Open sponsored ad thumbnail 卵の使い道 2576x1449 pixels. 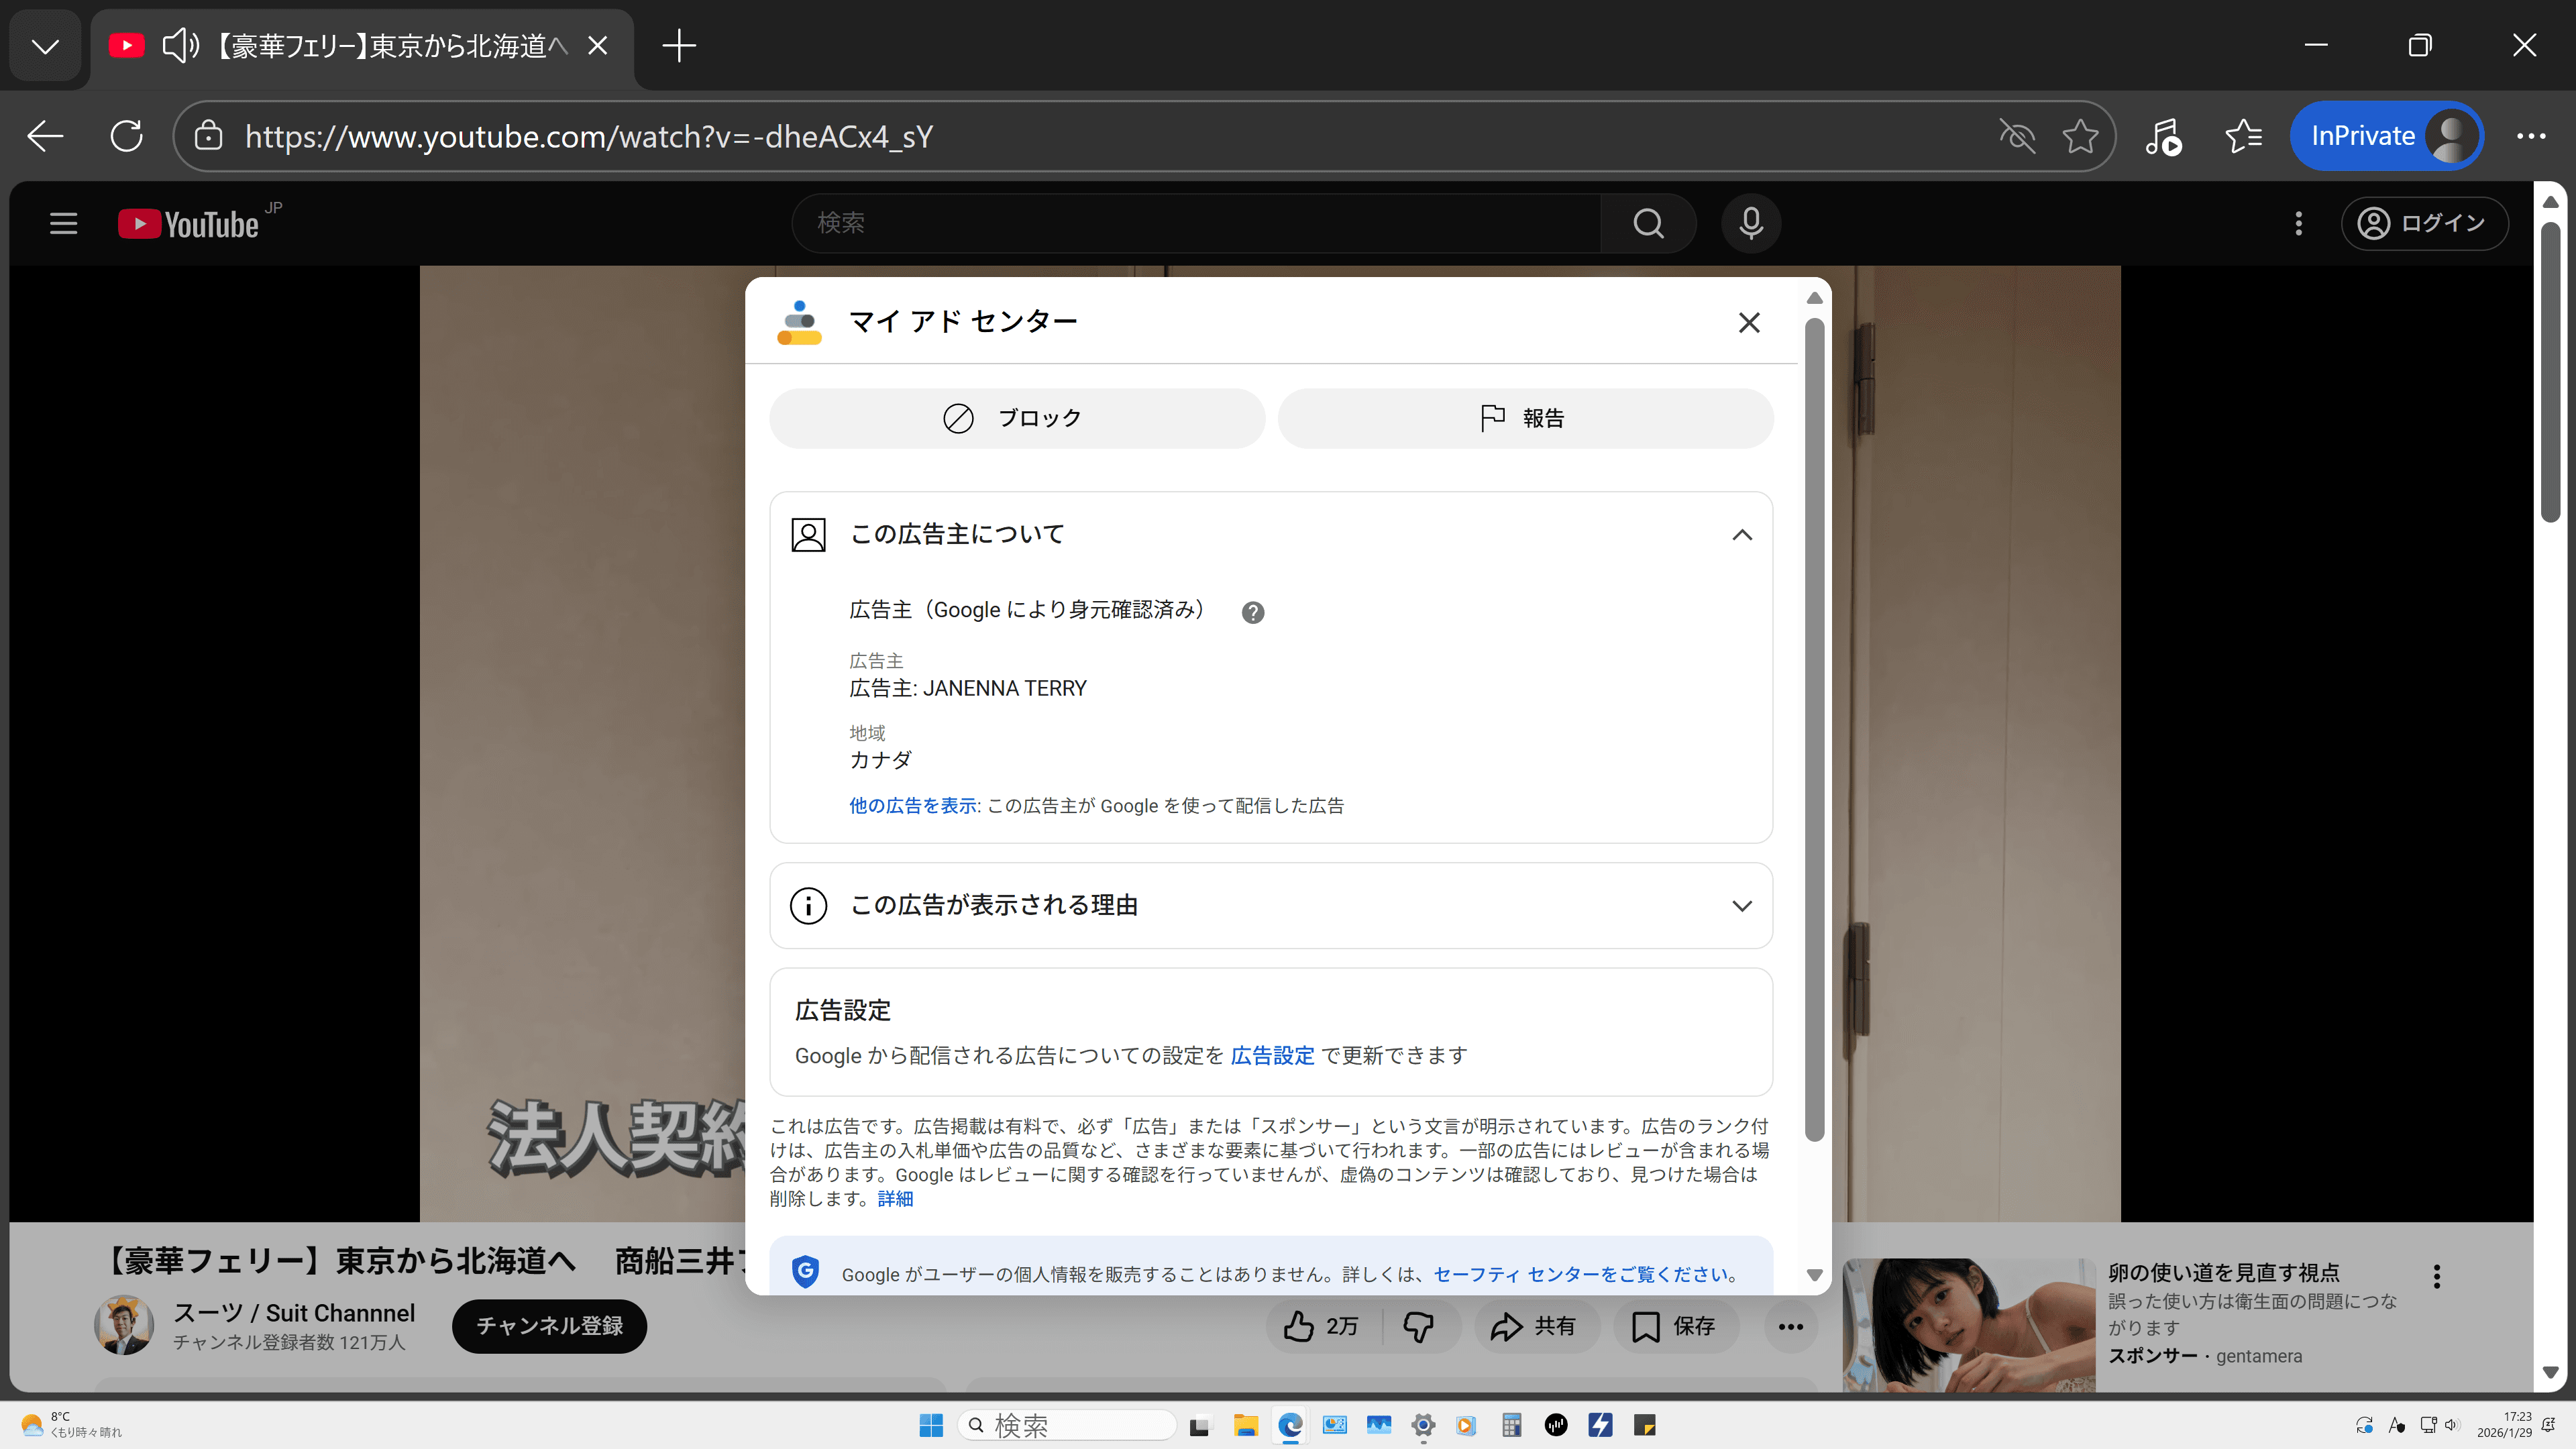(1968, 1324)
